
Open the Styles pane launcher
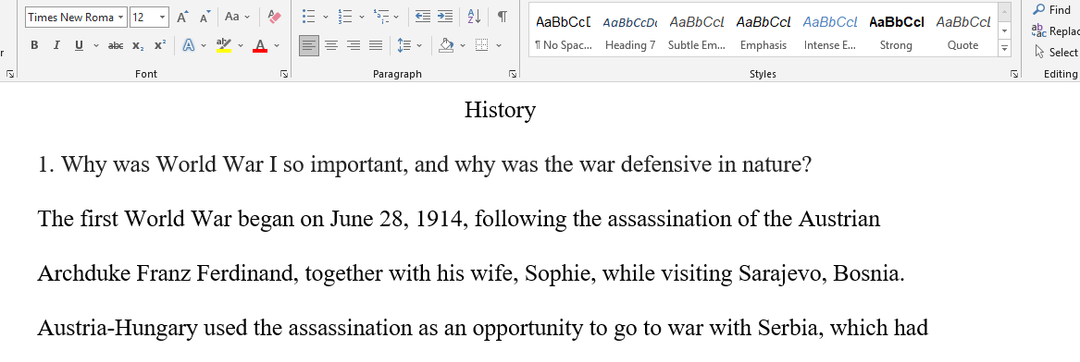pyautogui.click(x=1014, y=74)
